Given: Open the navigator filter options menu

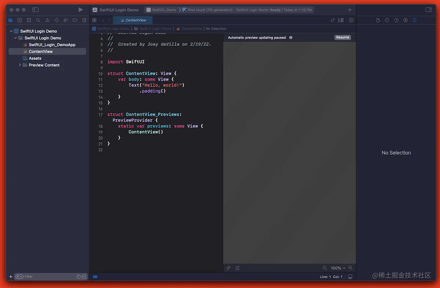Looking at the screenshot, I should tap(19, 277).
